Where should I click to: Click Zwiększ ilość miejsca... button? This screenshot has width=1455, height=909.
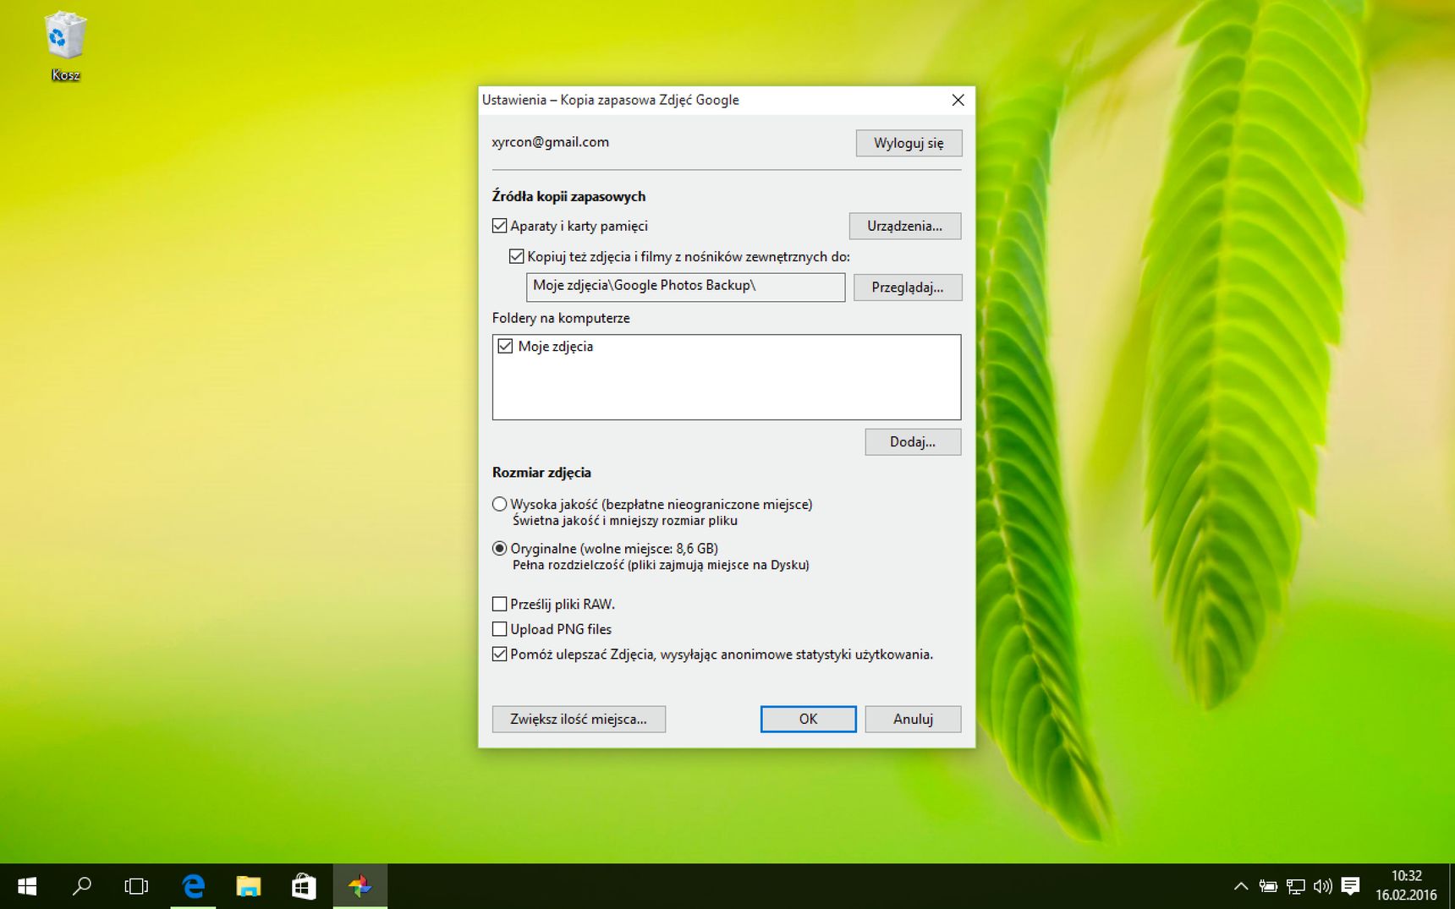(579, 719)
